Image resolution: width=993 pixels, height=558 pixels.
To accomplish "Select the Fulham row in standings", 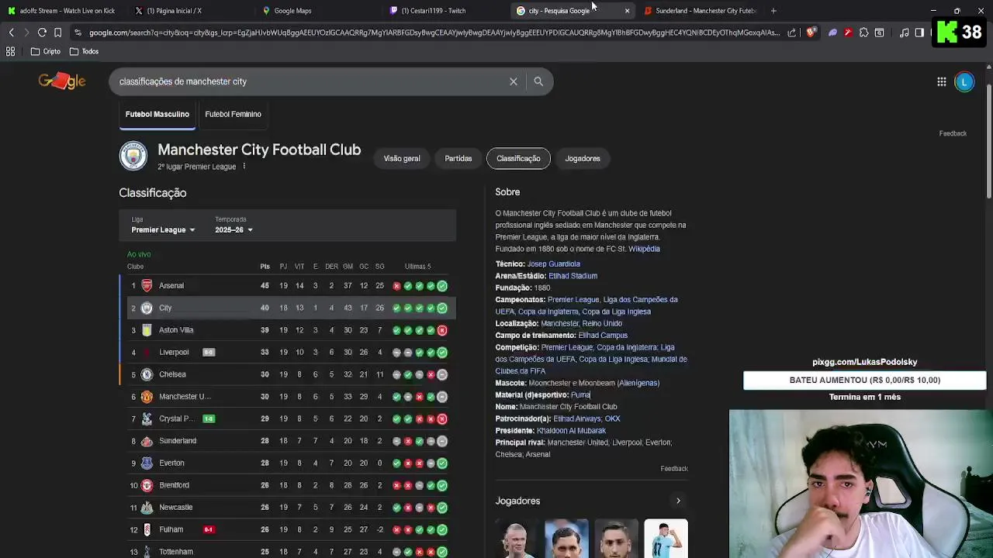I will (287, 530).
